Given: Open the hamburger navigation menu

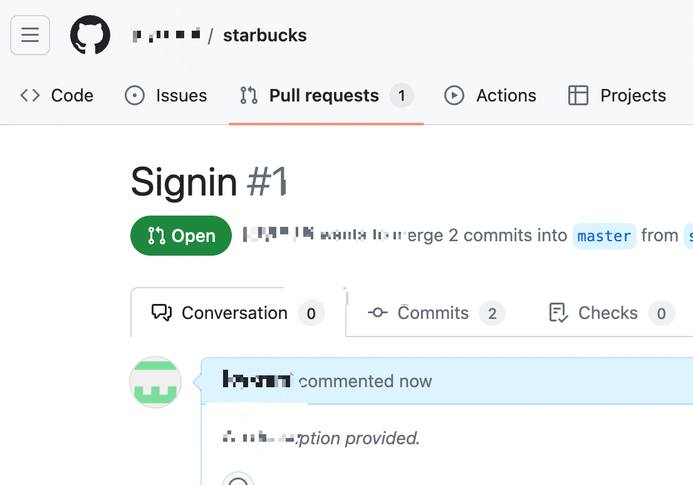Looking at the screenshot, I should coord(30,35).
